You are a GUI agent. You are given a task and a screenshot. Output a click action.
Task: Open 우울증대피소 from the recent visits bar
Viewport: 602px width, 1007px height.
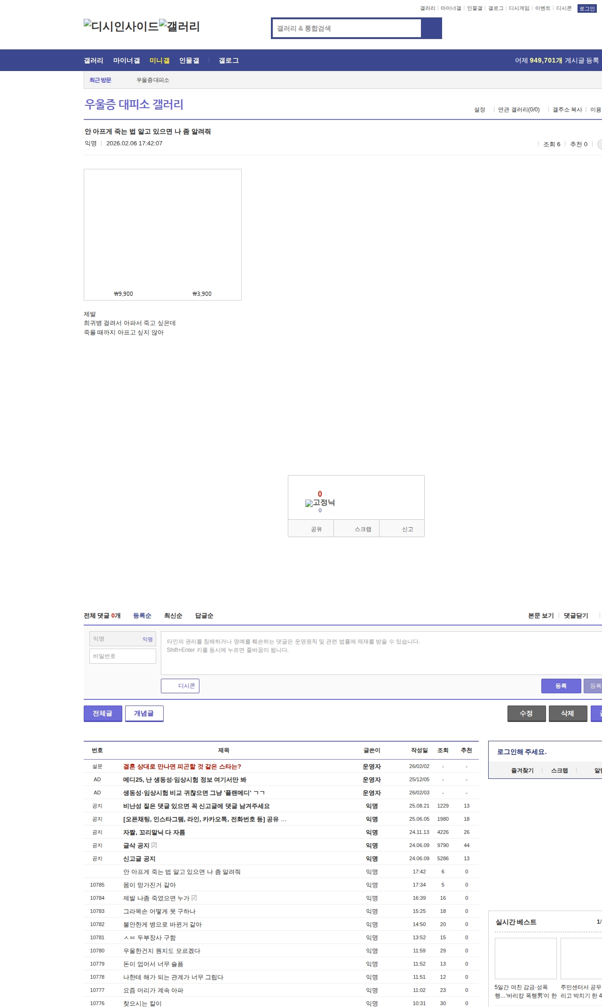[153, 80]
